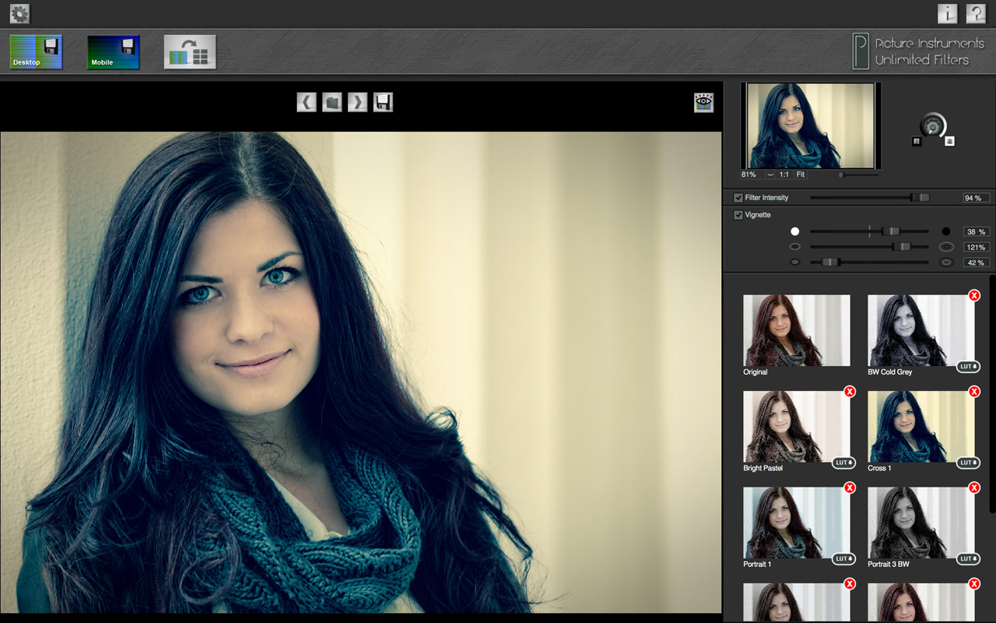Click the round dial knob beside the navigator

point(931,126)
